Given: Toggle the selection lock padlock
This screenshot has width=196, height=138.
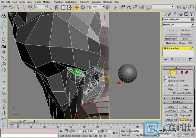Looking at the screenshot, I should (x=61, y=131).
